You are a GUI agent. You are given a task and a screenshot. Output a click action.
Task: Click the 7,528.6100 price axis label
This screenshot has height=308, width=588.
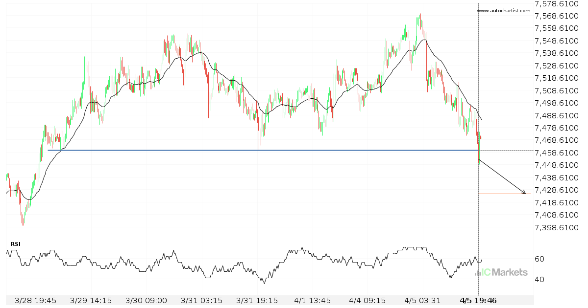coord(558,66)
